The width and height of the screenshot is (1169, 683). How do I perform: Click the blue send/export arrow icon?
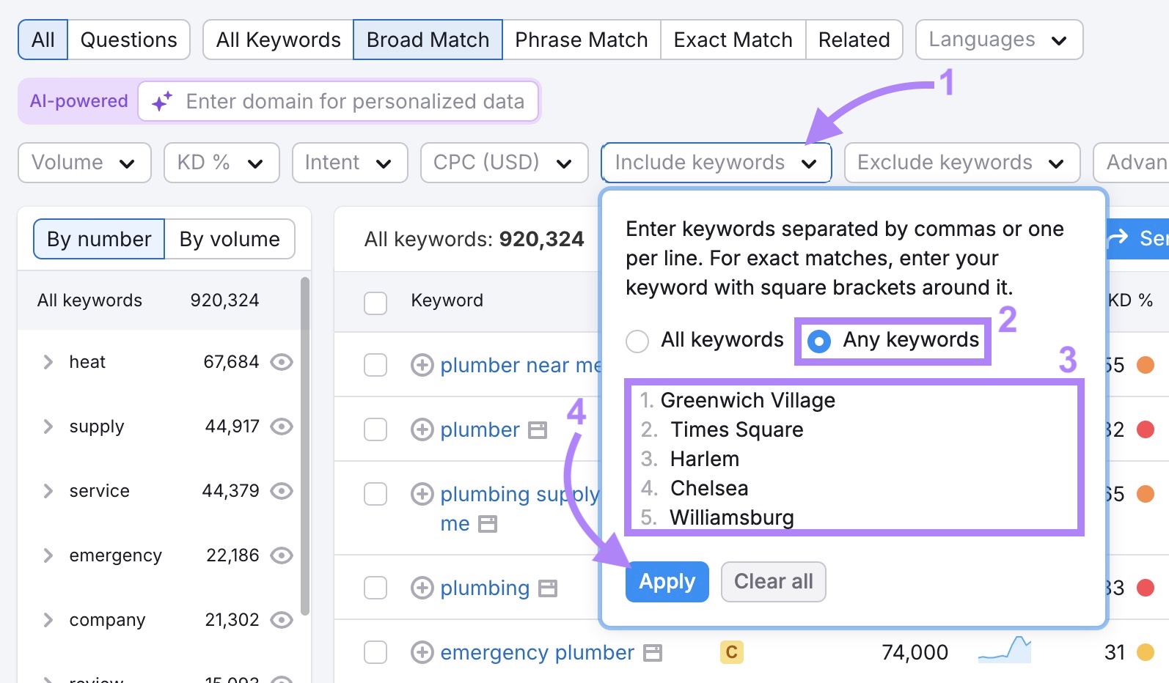pos(1118,237)
